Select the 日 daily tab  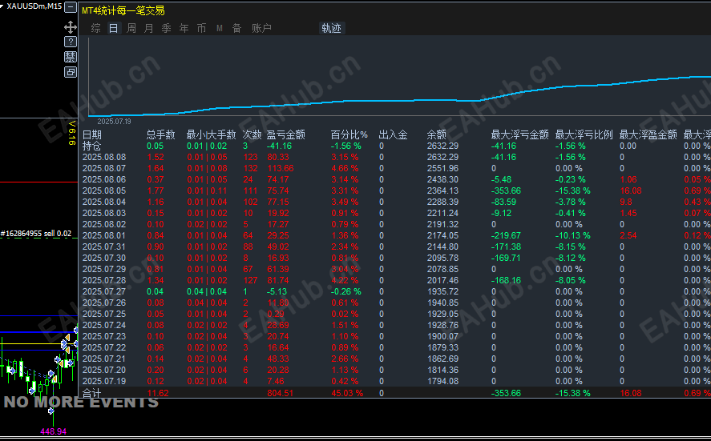pos(113,28)
